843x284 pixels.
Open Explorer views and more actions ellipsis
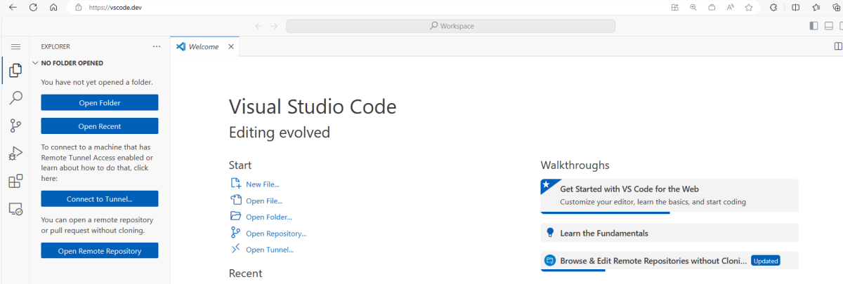pos(157,46)
